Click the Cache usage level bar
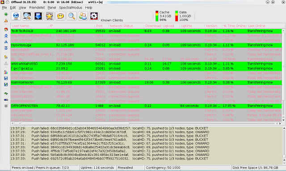 click(157, 16)
